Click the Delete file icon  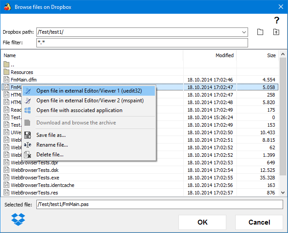click(28, 155)
